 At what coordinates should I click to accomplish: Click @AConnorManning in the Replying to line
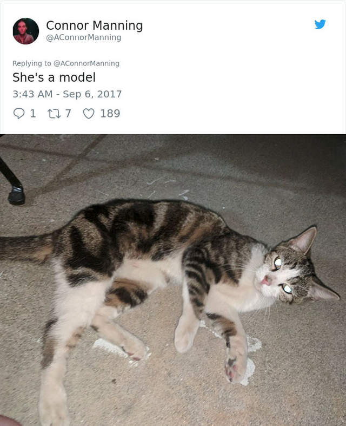(86, 63)
